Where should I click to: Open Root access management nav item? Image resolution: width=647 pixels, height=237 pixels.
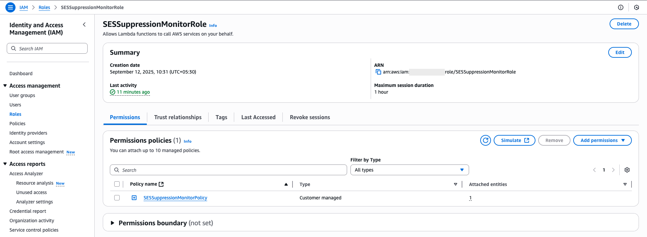[36, 152]
